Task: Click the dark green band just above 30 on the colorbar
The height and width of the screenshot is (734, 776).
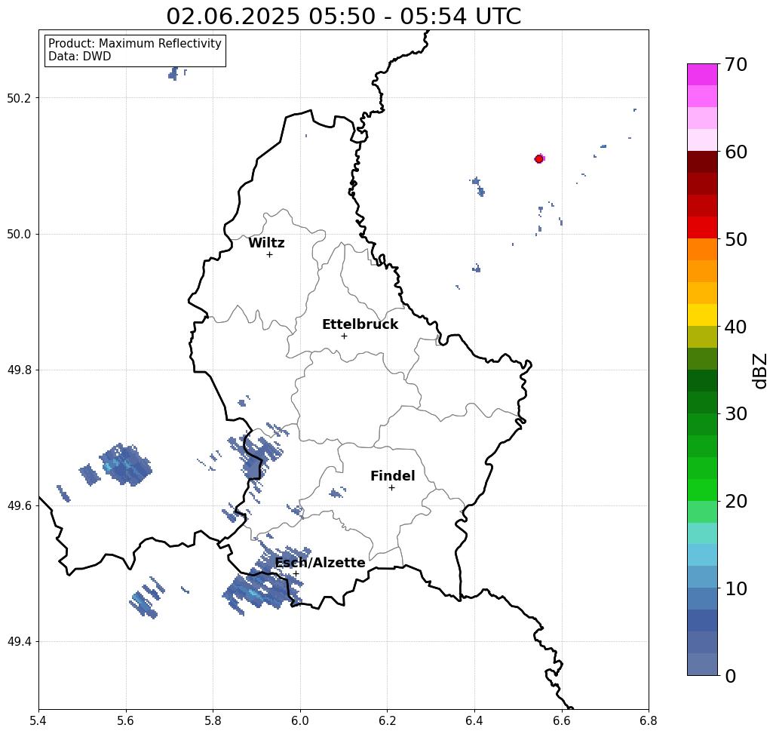Action: [x=702, y=402]
